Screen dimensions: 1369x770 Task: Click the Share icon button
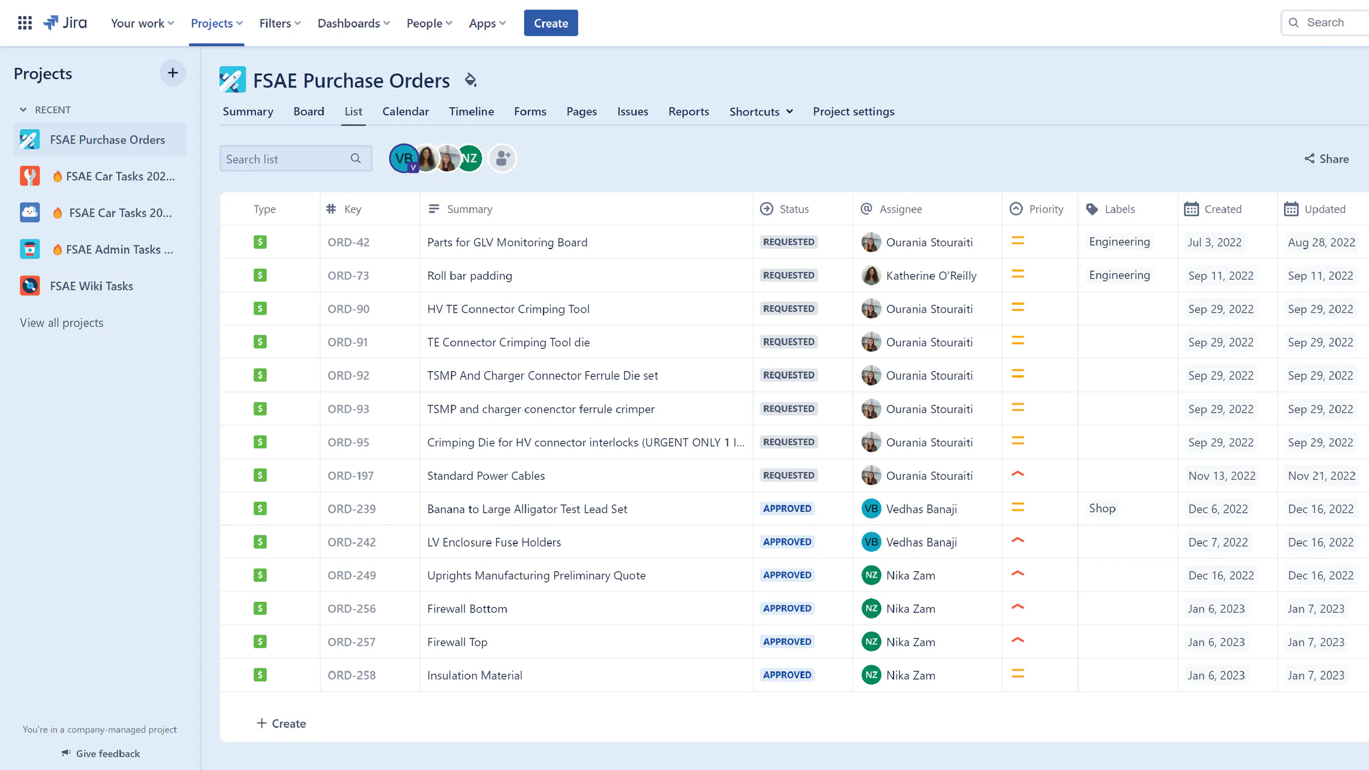coord(1326,159)
